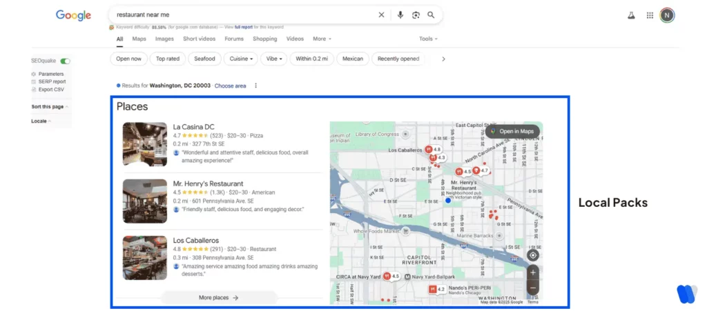
Task: Open the More search categories dropdown
Action: tap(322, 39)
